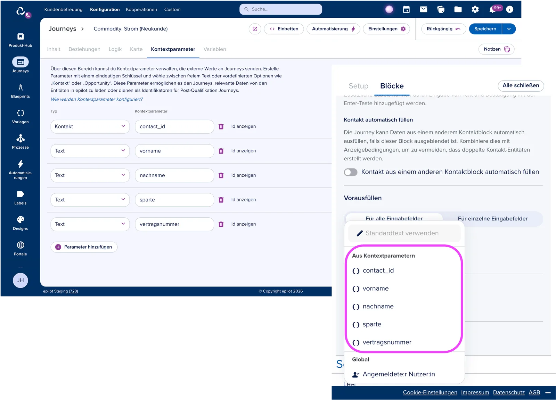Open the Custom menu

click(x=172, y=9)
